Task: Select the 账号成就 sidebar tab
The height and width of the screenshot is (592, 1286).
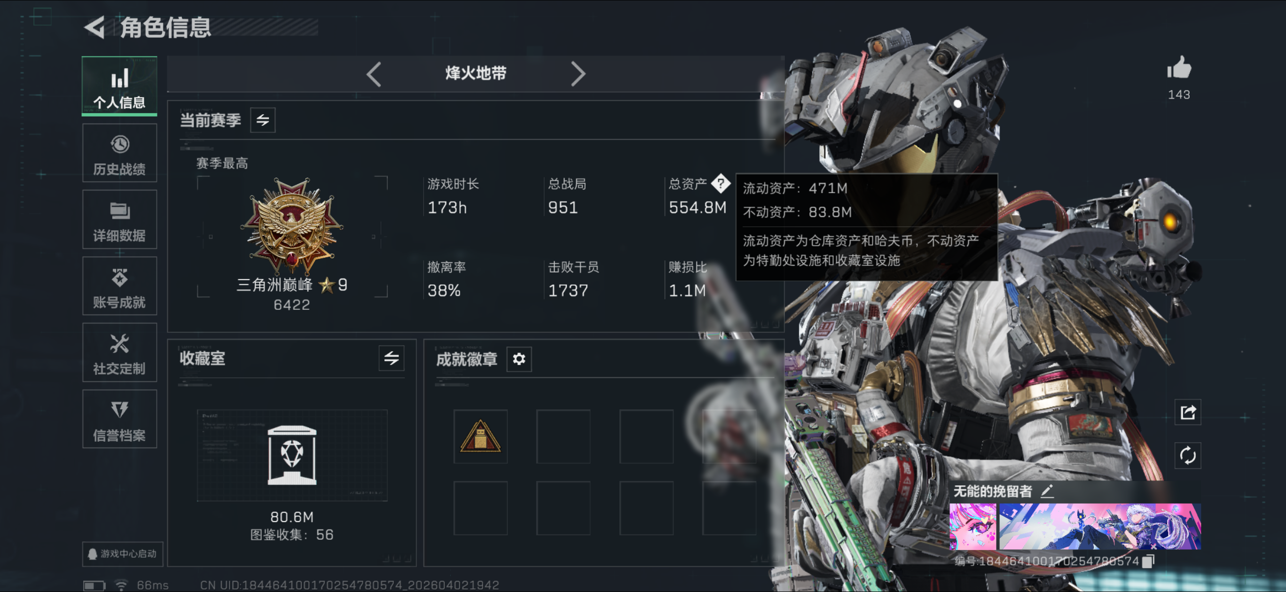Action: pos(119,286)
